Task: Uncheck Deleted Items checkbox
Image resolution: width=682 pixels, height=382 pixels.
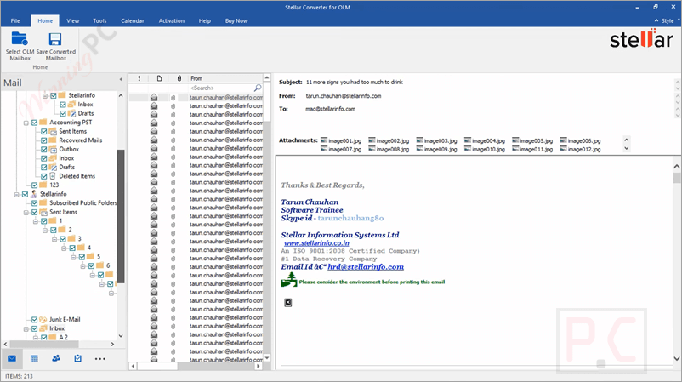Action: tap(44, 176)
